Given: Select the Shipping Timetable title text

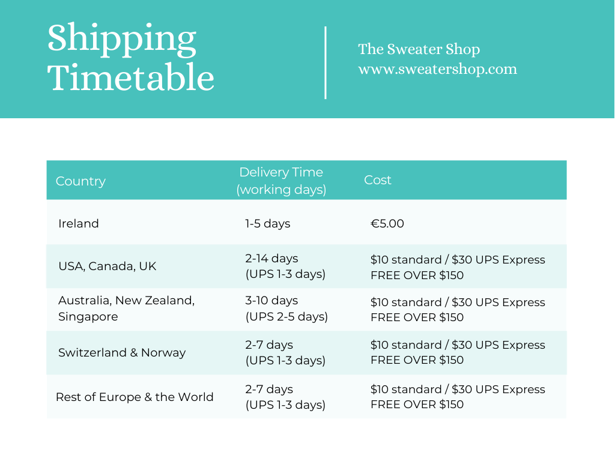Looking at the screenshot, I should [130, 57].
